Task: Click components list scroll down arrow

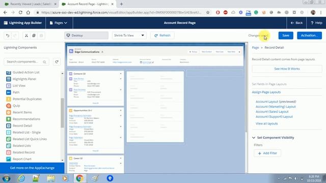Action: click(62, 160)
